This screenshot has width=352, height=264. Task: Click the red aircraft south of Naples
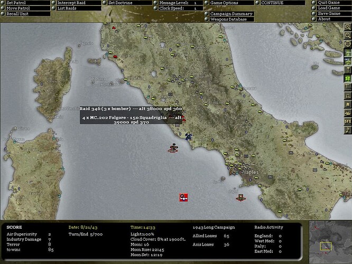tap(240, 197)
